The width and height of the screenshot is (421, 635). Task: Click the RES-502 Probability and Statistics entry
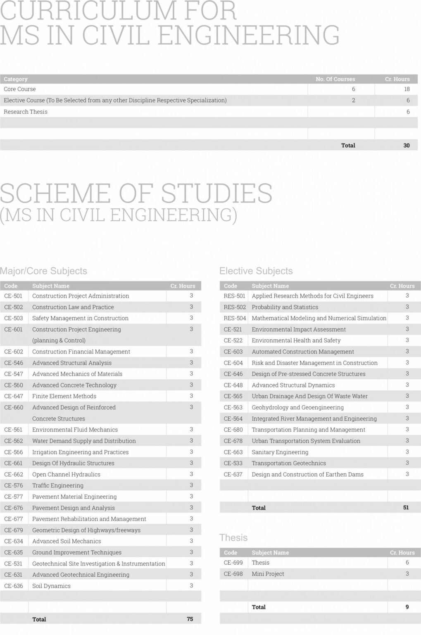(284, 307)
